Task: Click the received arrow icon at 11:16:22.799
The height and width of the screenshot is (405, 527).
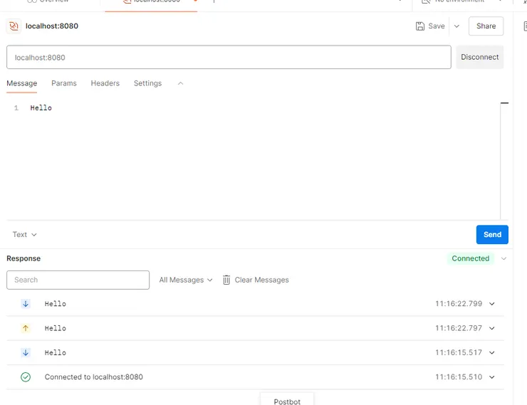Action: [26, 304]
